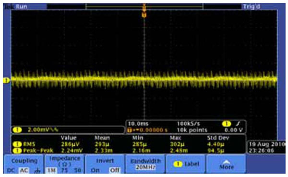This screenshot has width=288, height=177.
Task: Click the orange T delay indicator icon
Action: [130, 130]
